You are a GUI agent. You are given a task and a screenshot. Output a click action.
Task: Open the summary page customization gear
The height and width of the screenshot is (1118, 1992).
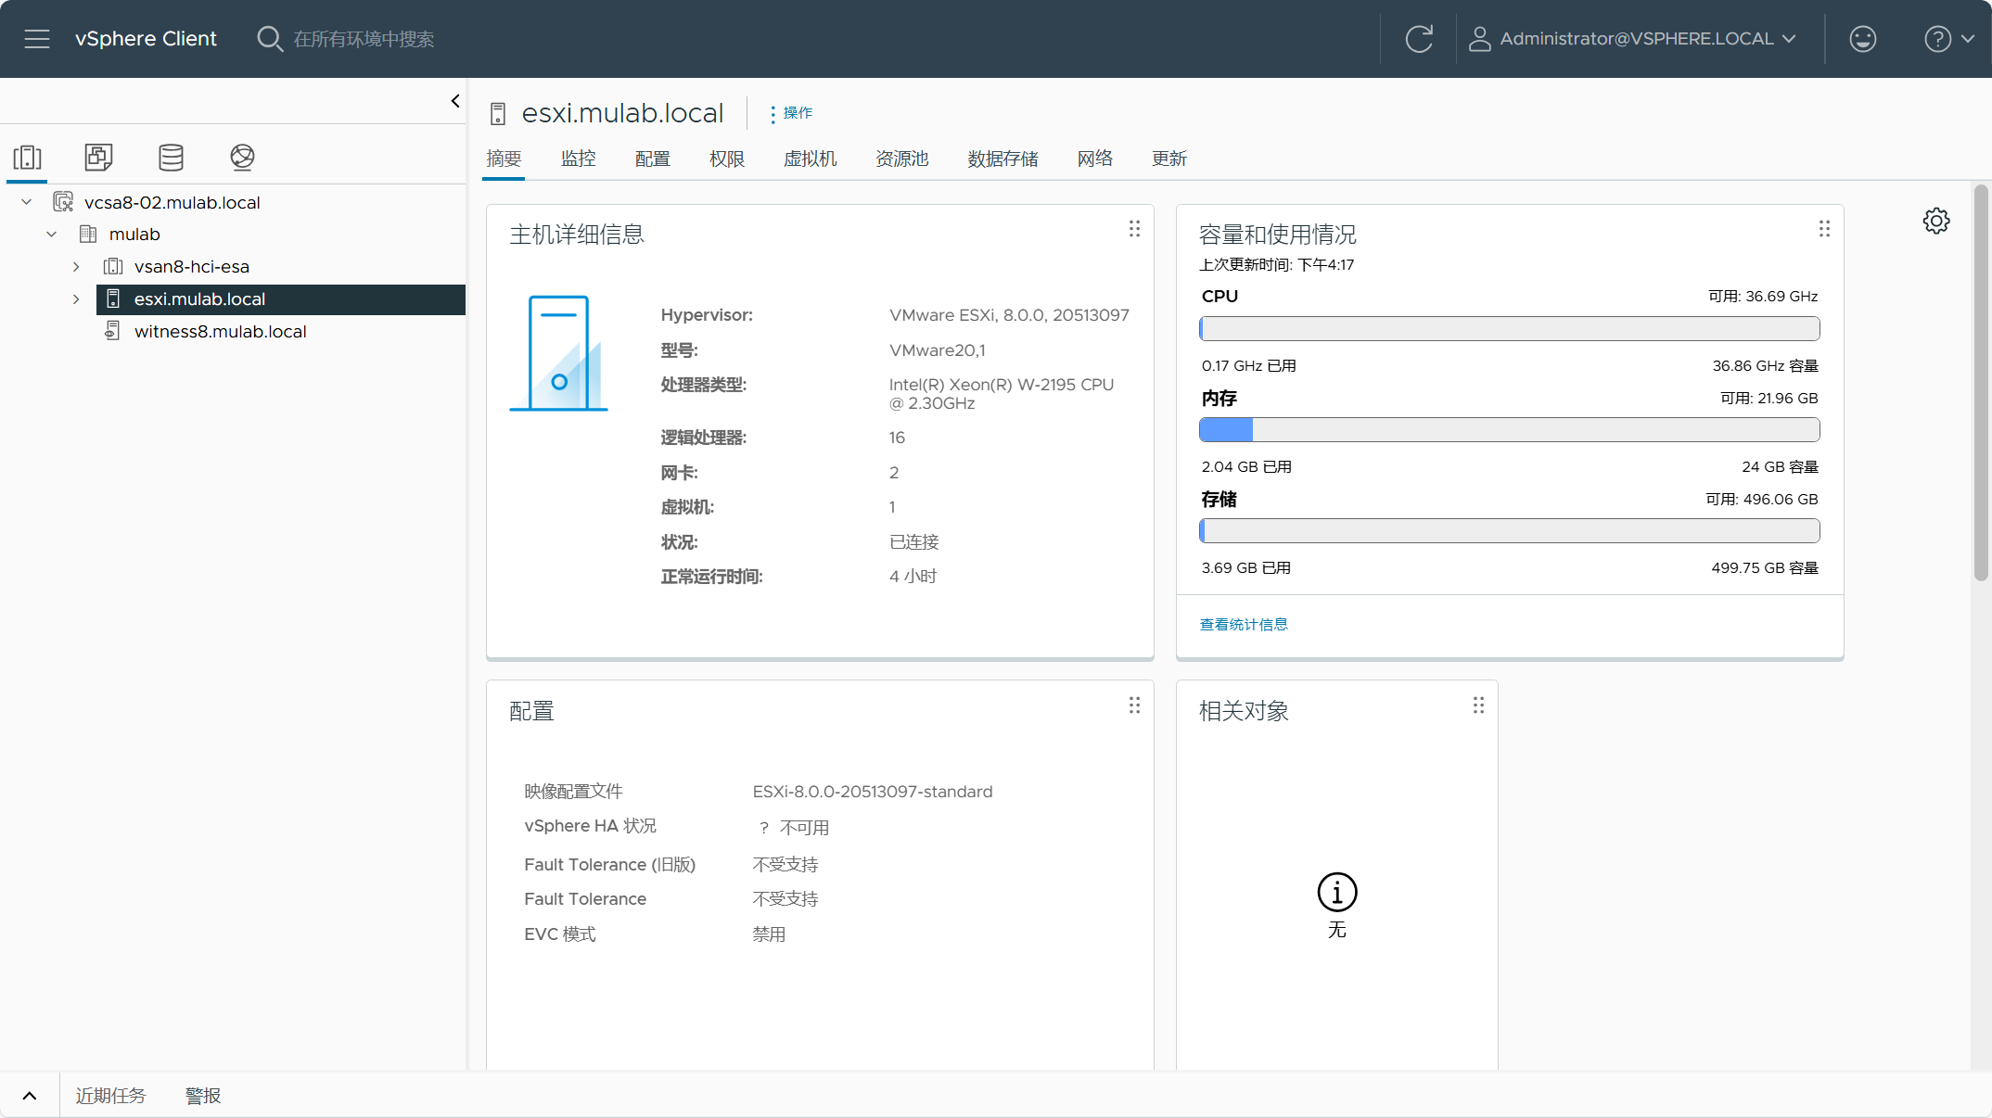(1936, 221)
